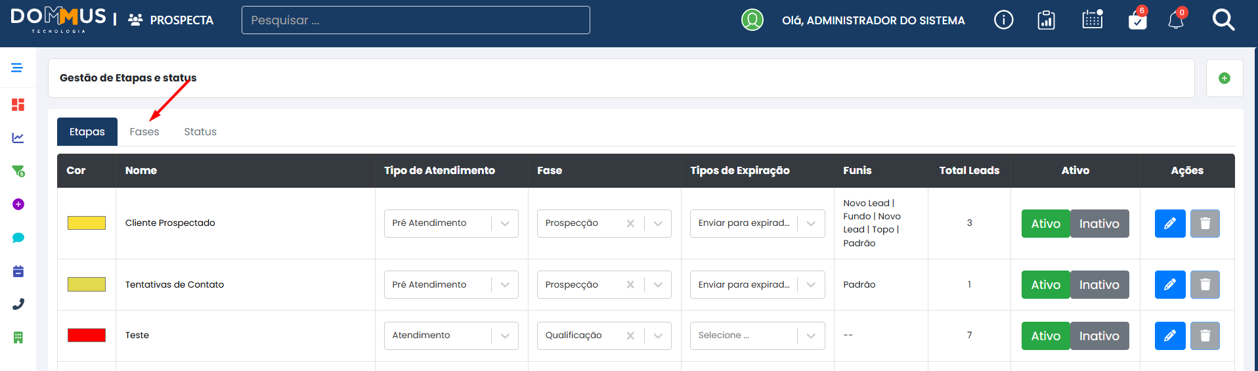Click the purple plus circle sidebar icon

(x=18, y=204)
